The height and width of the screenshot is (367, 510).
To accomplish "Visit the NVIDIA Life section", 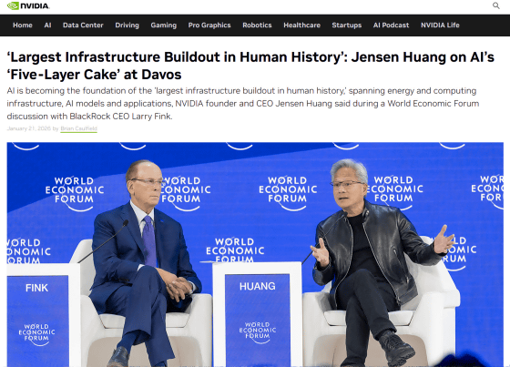I will click(440, 25).
